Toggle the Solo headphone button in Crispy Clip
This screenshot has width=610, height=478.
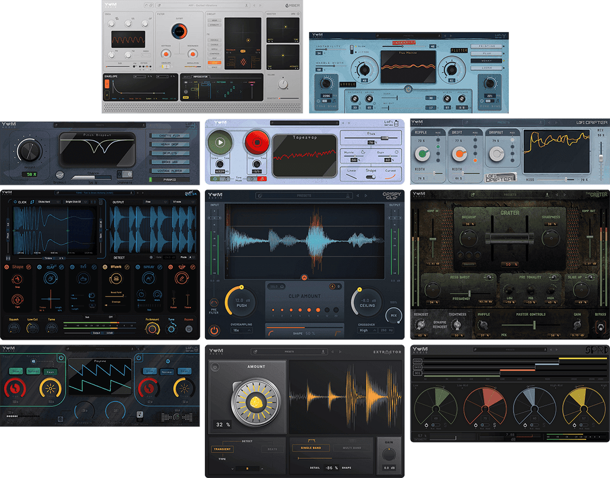tap(276, 287)
